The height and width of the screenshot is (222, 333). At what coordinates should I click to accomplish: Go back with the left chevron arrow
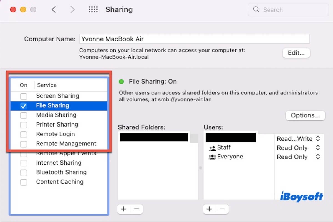(54, 10)
